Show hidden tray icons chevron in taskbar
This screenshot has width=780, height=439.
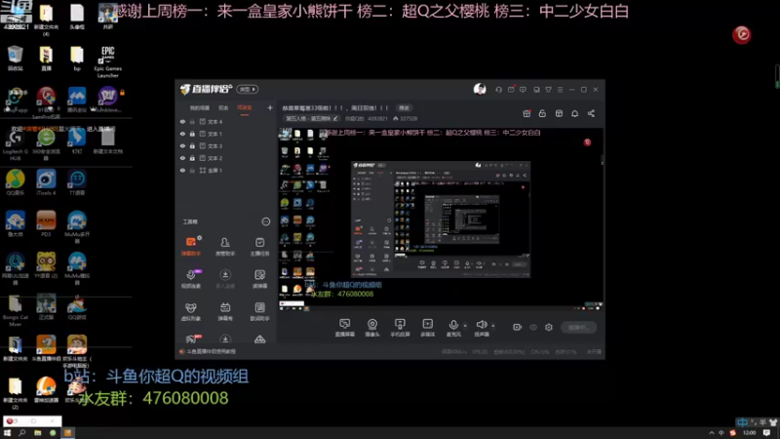pyautogui.click(x=712, y=433)
